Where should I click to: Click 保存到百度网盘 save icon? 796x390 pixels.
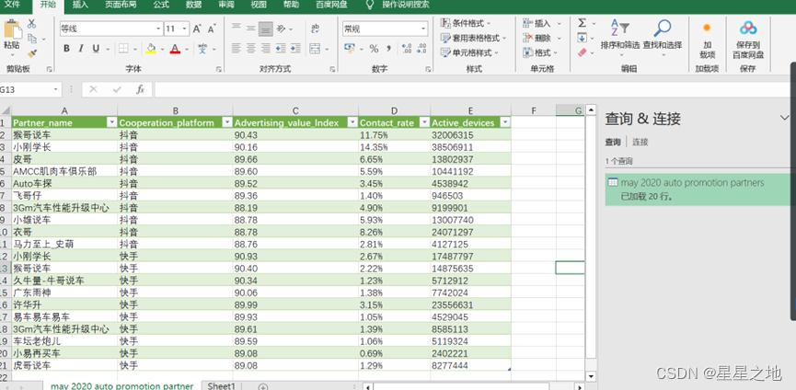click(748, 40)
